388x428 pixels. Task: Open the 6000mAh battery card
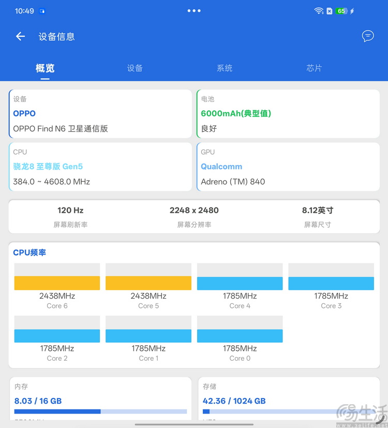coord(288,114)
